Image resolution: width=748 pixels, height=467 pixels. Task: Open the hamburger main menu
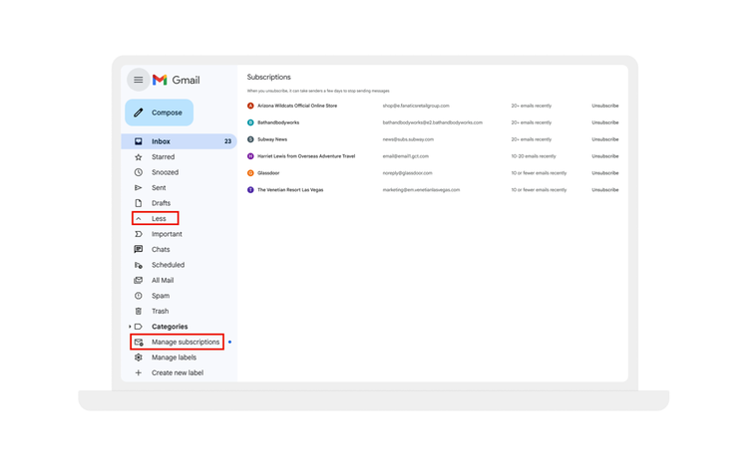(139, 80)
